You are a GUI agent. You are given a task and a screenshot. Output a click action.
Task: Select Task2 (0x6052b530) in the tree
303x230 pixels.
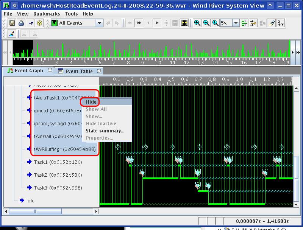[x=58, y=175]
